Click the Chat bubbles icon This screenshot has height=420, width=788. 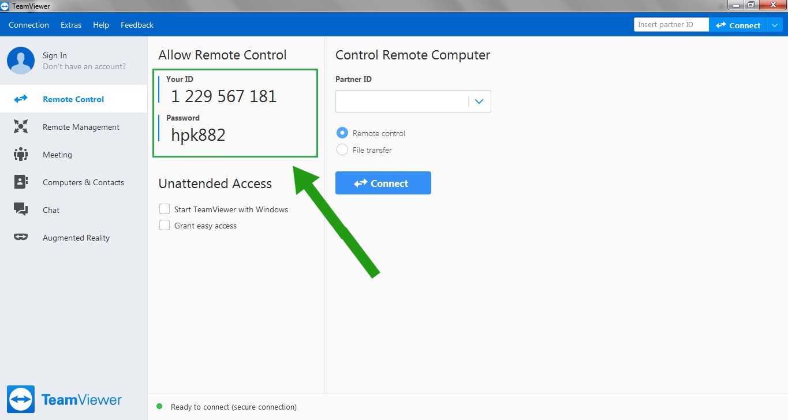point(21,210)
